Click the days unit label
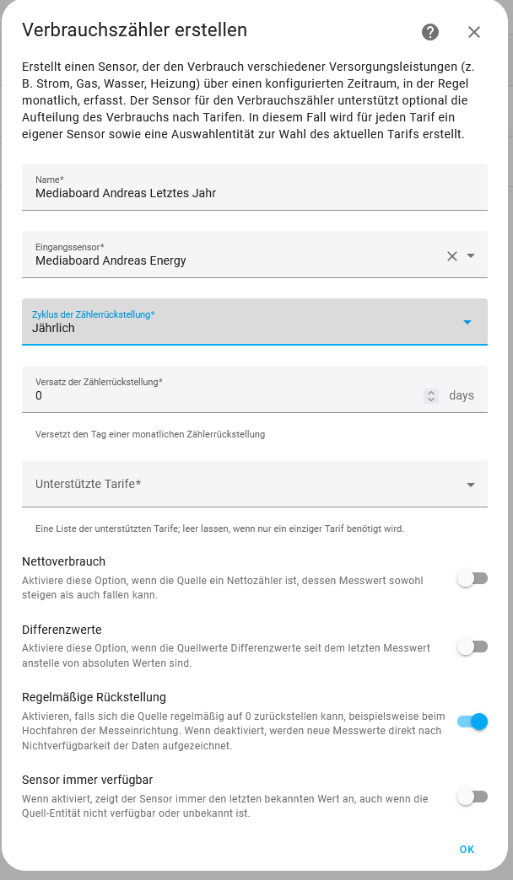The height and width of the screenshot is (880, 513). pos(462,395)
